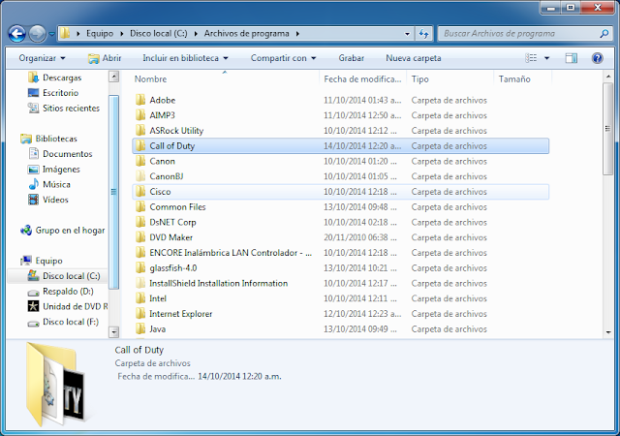The width and height of the screenshot is (620, 436).
Task: Click Grabar in the toolbar
Action: point(351,58)
